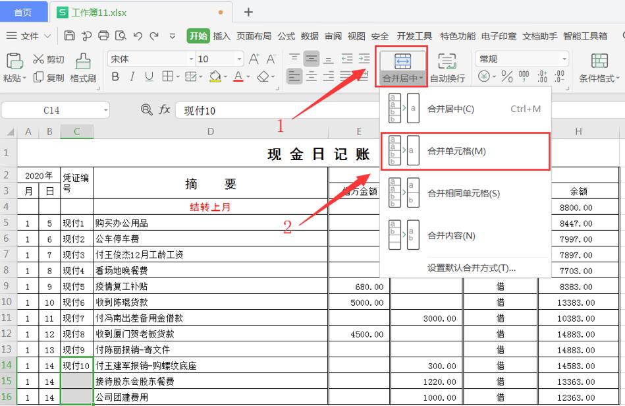Toggle Bold formatting

coord(115,76)
